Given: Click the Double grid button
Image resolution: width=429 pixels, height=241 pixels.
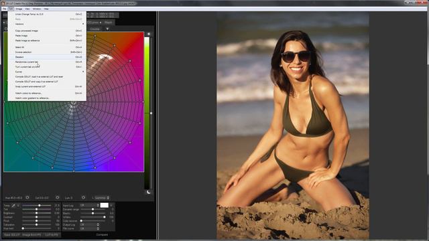Looking at the screenshot, I should [95, 29].
